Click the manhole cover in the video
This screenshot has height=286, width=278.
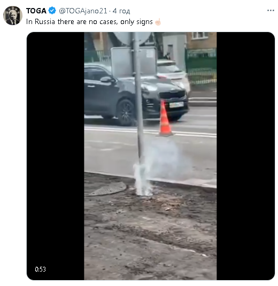click(x=106, y=189)
